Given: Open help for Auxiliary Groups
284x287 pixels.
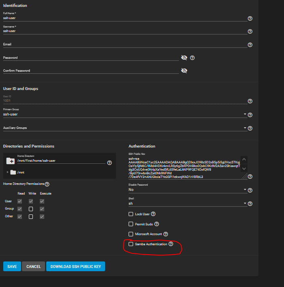Looking at the screenshot, I should pos(250,129).
